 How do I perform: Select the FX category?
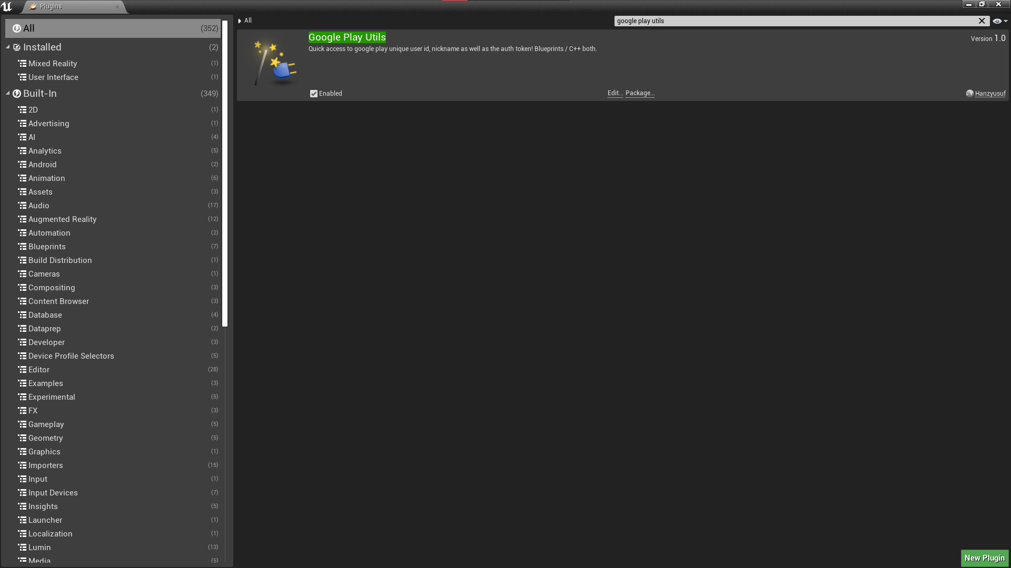113,411
